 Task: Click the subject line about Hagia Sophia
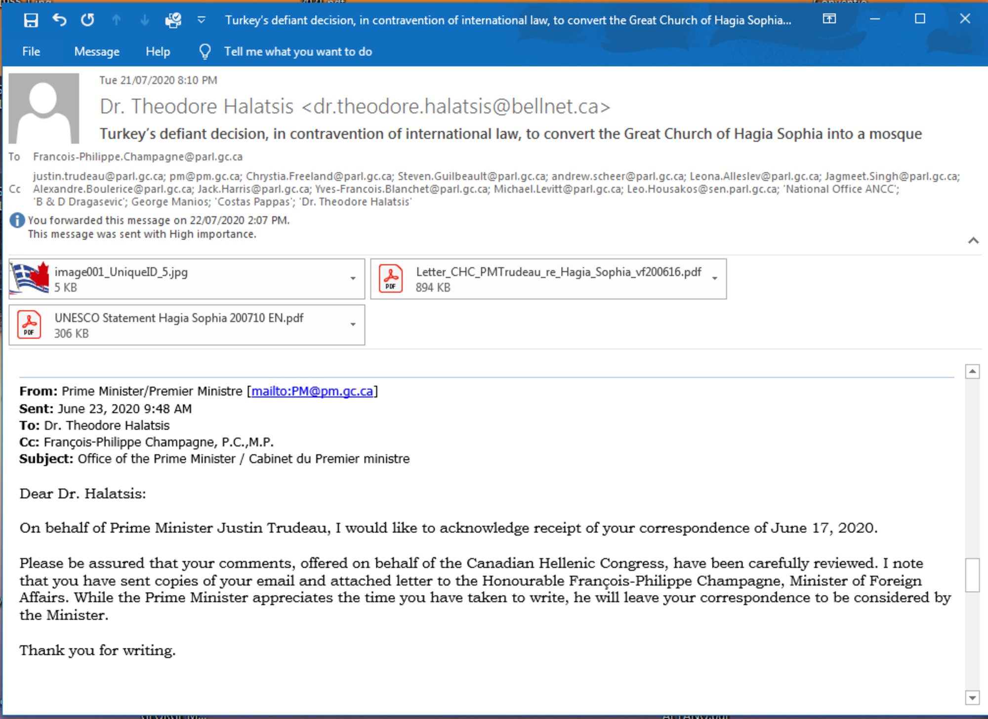(x=511, y=134)
